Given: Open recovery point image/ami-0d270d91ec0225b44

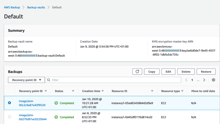Looking at the screenshot, I should 33,117.
